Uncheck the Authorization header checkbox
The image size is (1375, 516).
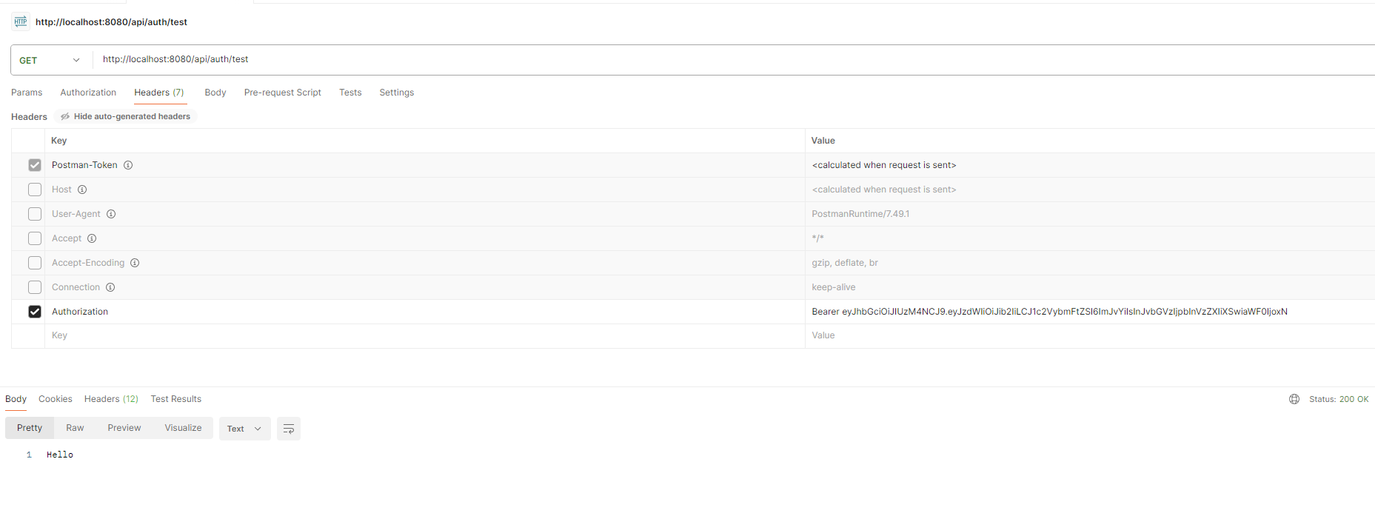point(35,312)
